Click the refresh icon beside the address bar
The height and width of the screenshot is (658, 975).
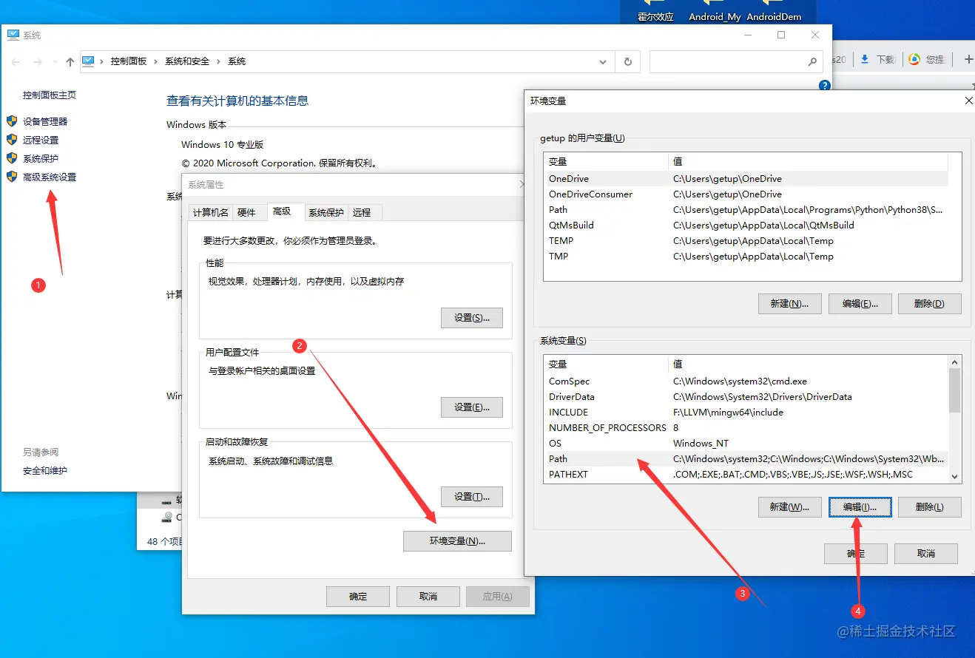[628, 62]
